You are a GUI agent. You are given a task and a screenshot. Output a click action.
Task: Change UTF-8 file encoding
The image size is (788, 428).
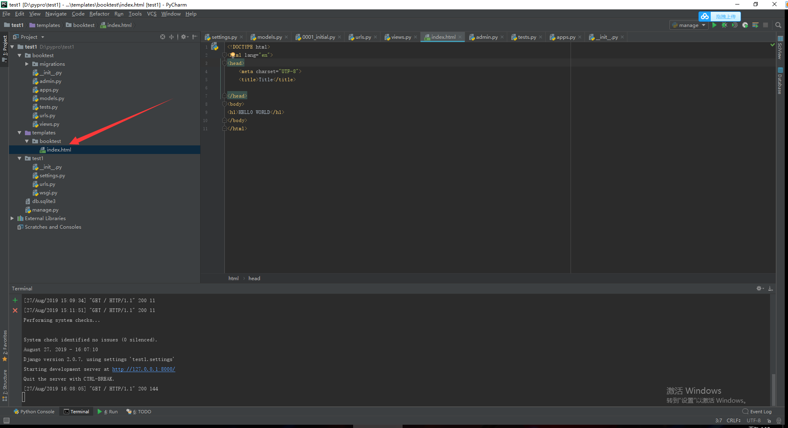pyautogui.click(x=754, y=421)
